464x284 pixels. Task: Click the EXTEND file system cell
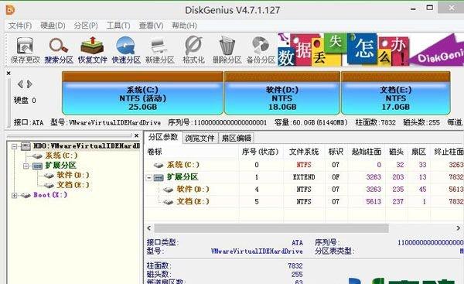click(304, 177)
